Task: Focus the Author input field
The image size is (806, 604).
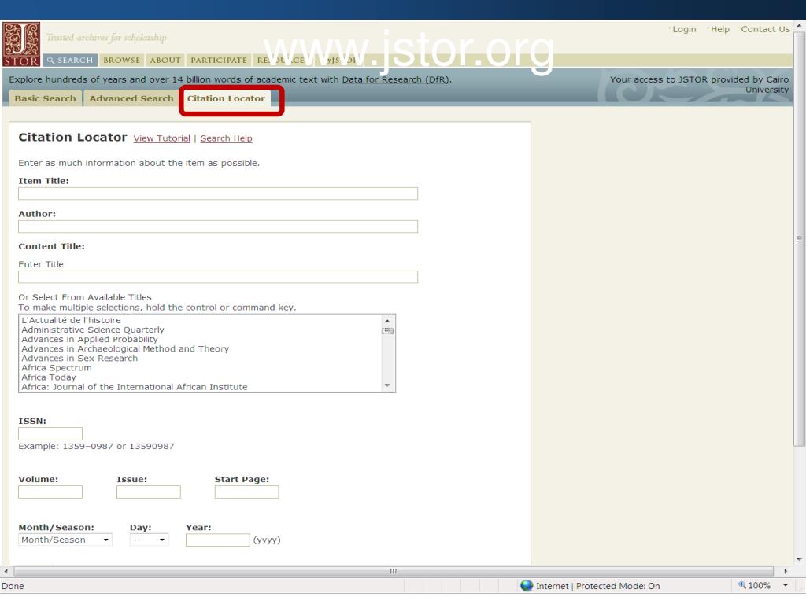Action: (218, 226)
